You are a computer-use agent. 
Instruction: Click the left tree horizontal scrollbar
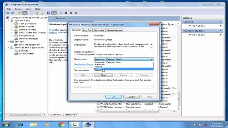pos(25,114)
